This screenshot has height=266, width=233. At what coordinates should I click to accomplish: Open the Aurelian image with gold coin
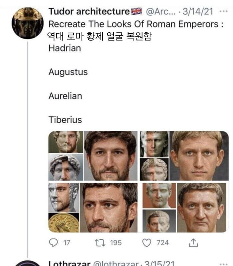coord(93,207)
